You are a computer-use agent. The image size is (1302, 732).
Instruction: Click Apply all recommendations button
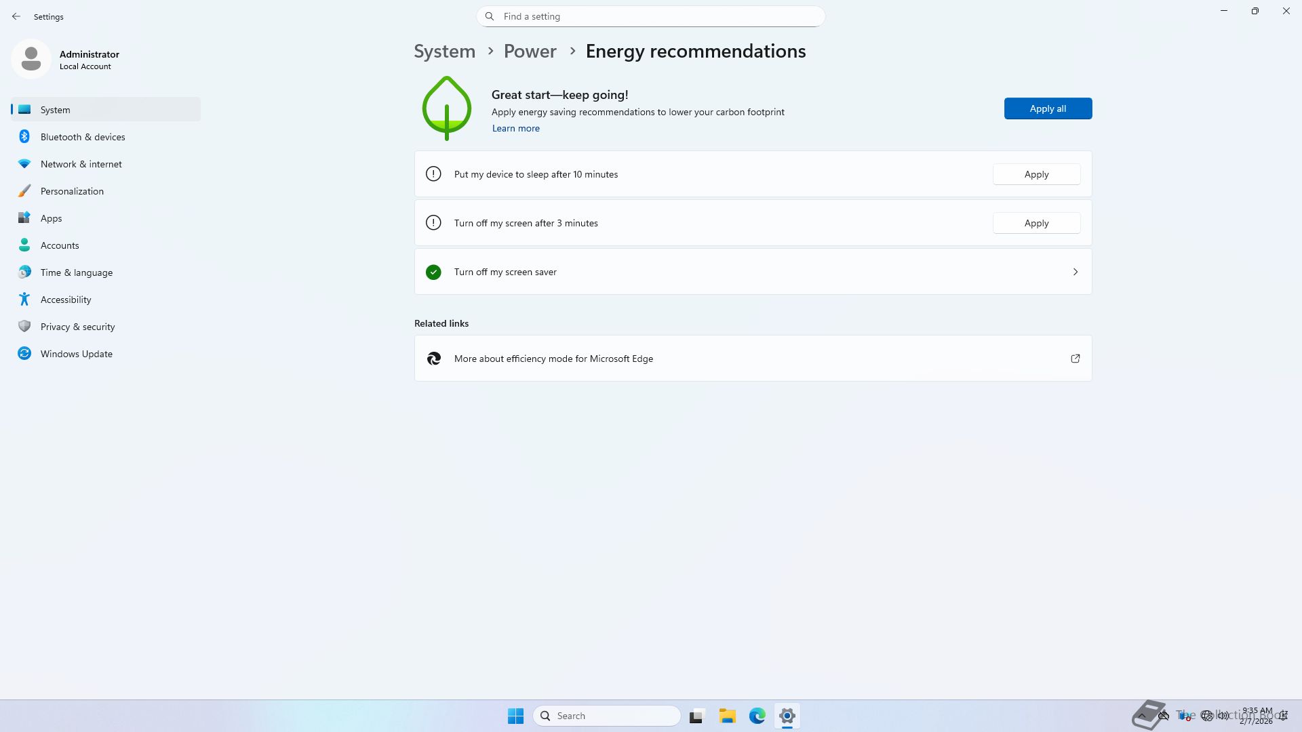(1047, 108)
